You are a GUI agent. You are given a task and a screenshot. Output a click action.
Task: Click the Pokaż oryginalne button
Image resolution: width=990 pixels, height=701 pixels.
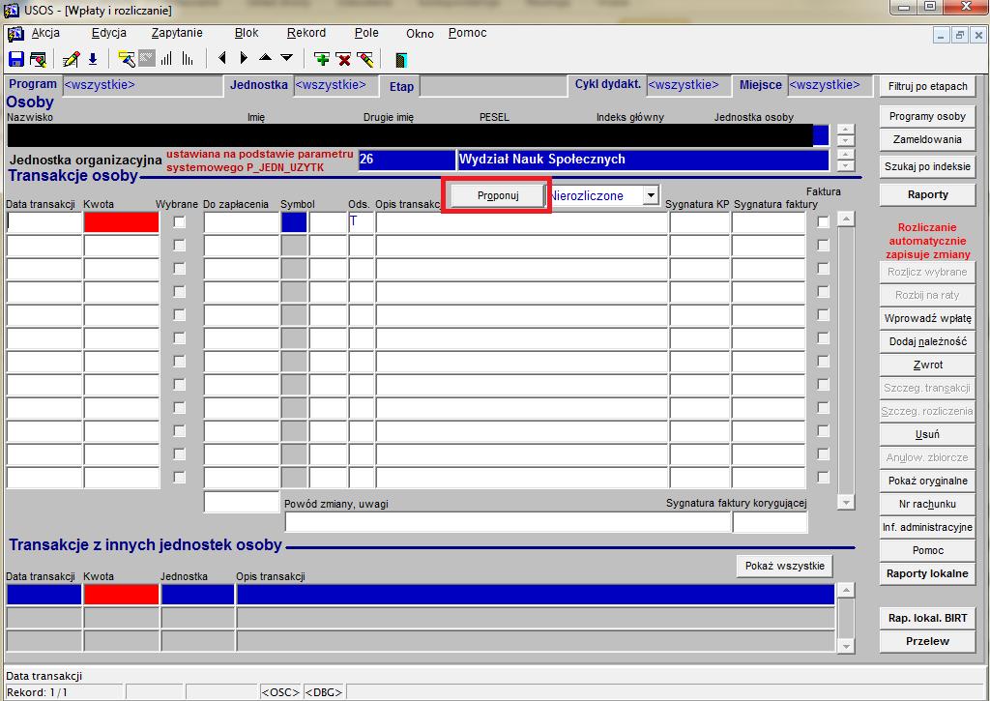tap(927, 481)
